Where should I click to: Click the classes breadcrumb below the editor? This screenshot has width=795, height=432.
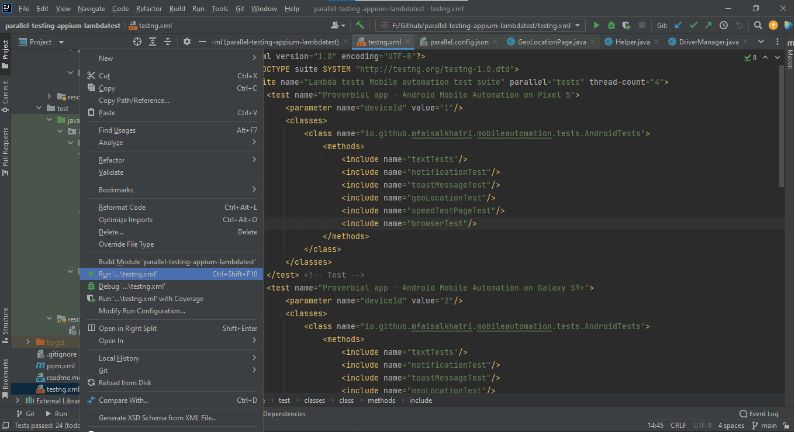point(314,400)
